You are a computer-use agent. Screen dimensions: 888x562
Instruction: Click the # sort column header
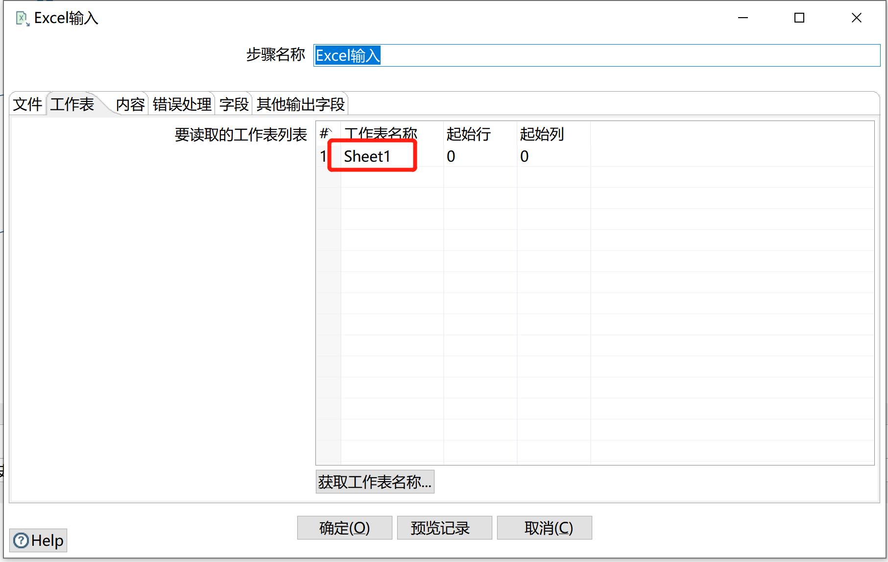point(328,134)
